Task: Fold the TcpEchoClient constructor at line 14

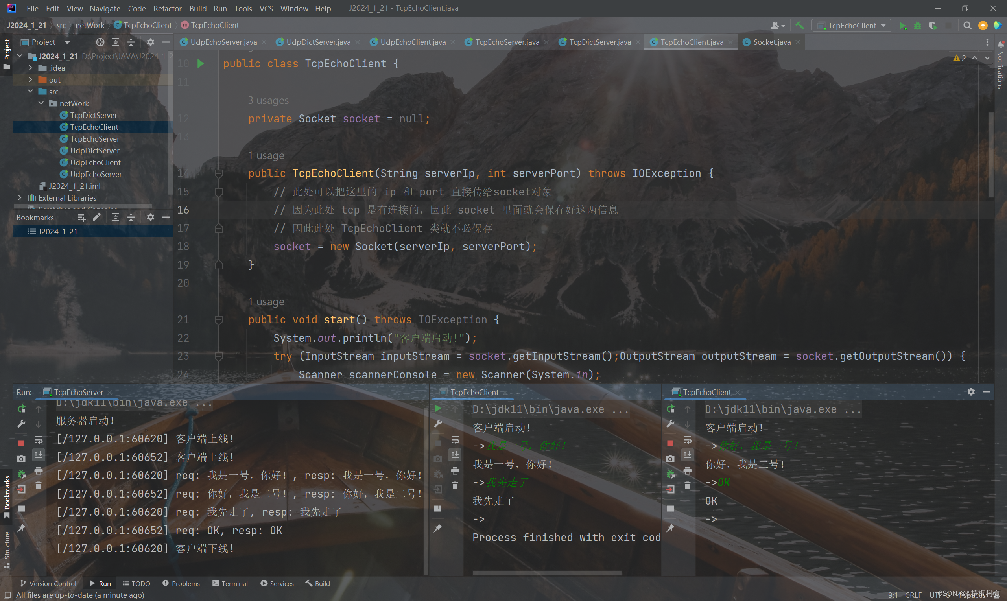Action: pyautogui.click(x=219, y=174)
